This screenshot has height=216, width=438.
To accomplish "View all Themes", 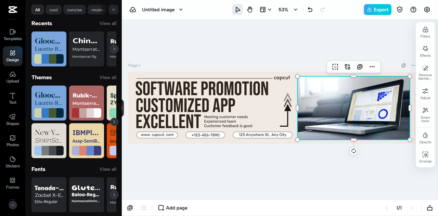I will pyautogui.click(x=108, y=77).
